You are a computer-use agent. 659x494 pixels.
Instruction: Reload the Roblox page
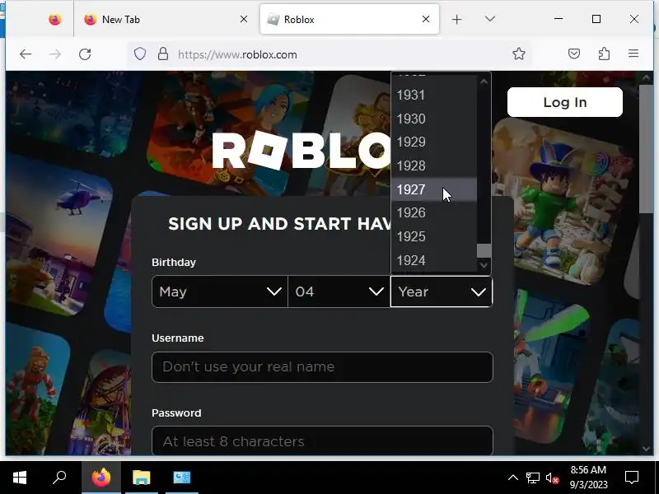(x=85, y=54)
